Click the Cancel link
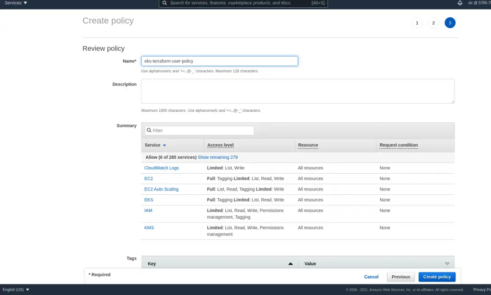The width and height of the screenshot is (491, 295). 371,277
